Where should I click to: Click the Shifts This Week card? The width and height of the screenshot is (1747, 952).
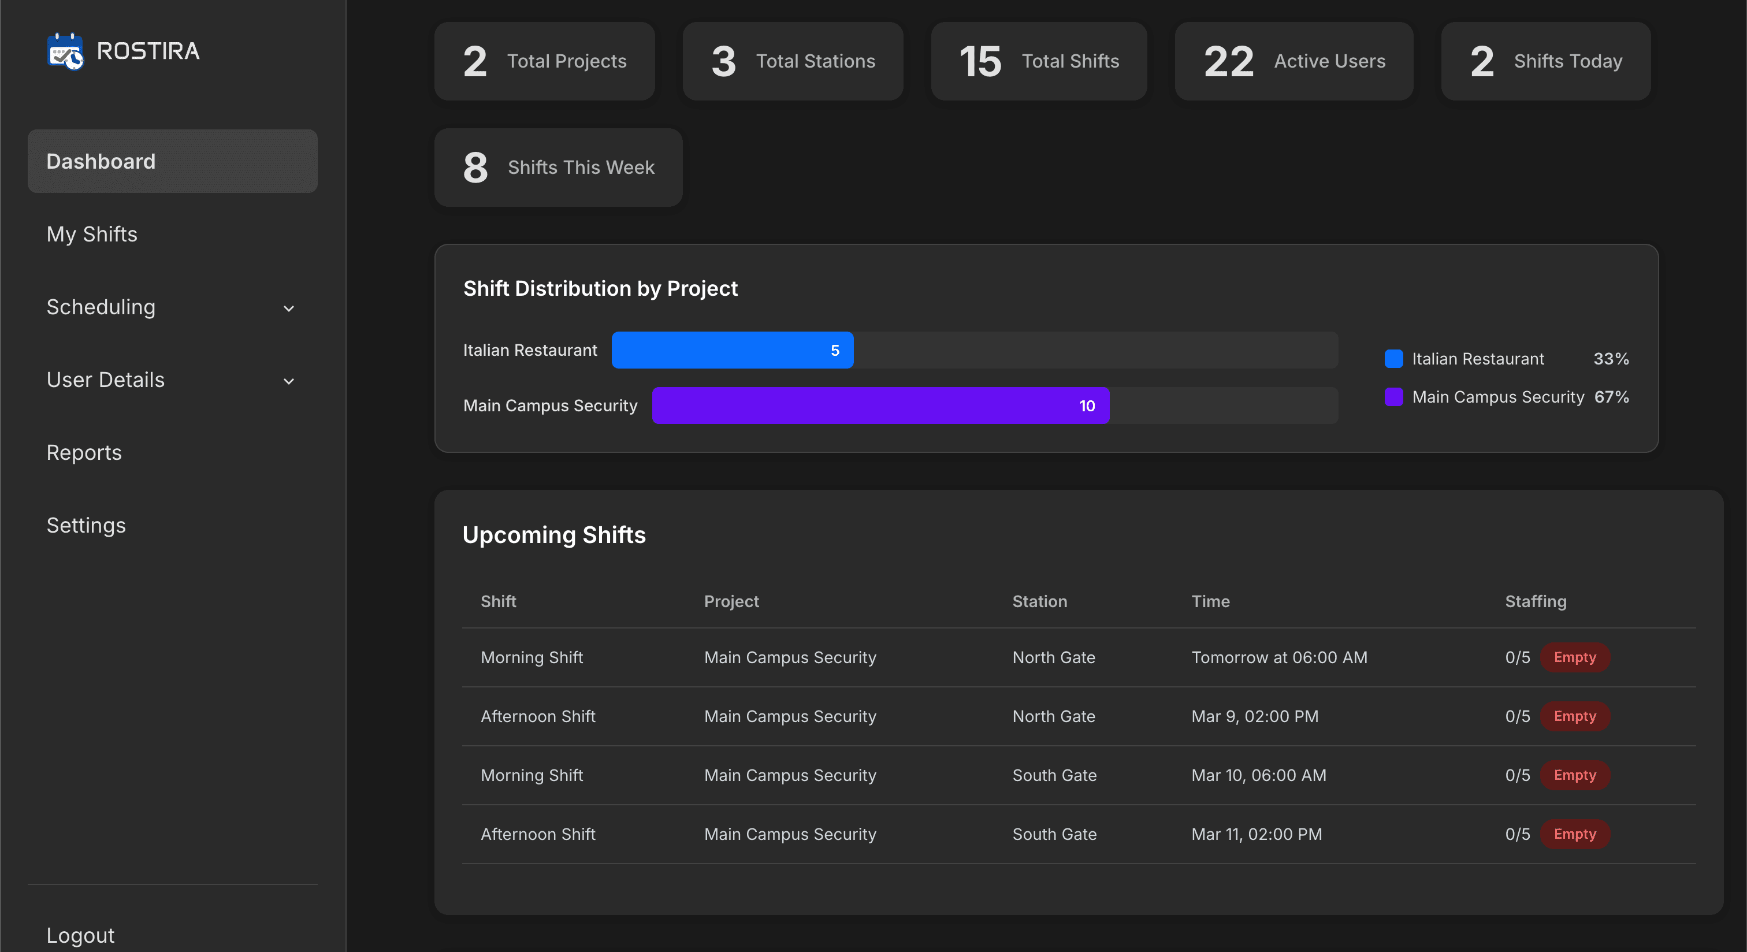point(557,168)
